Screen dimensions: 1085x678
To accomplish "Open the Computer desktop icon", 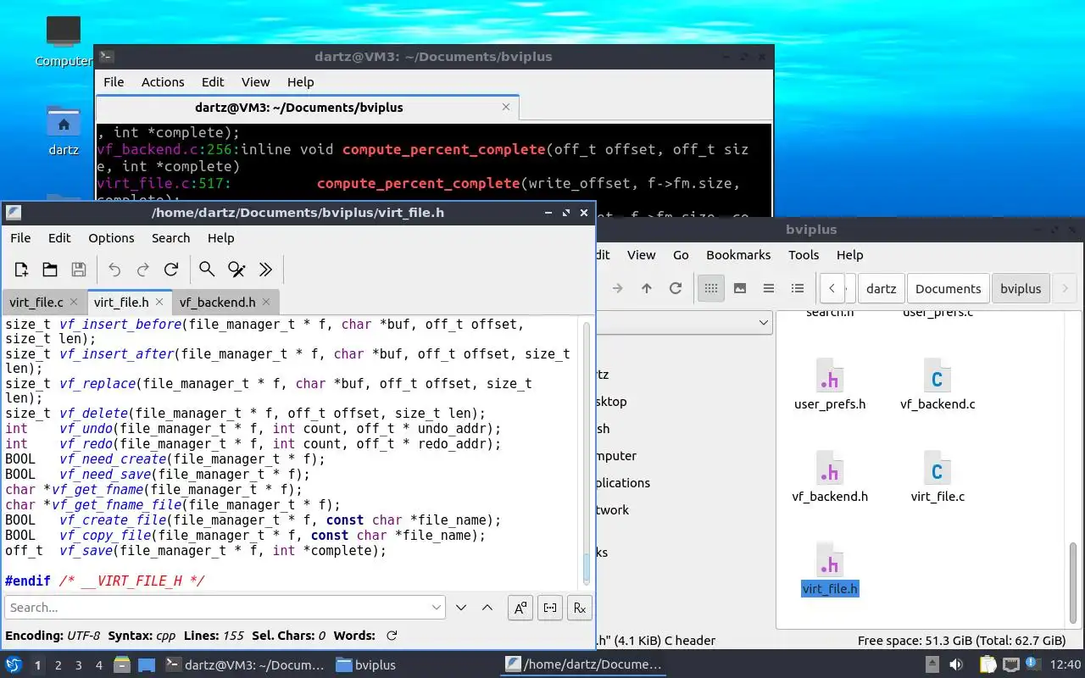I will (64, 41).
